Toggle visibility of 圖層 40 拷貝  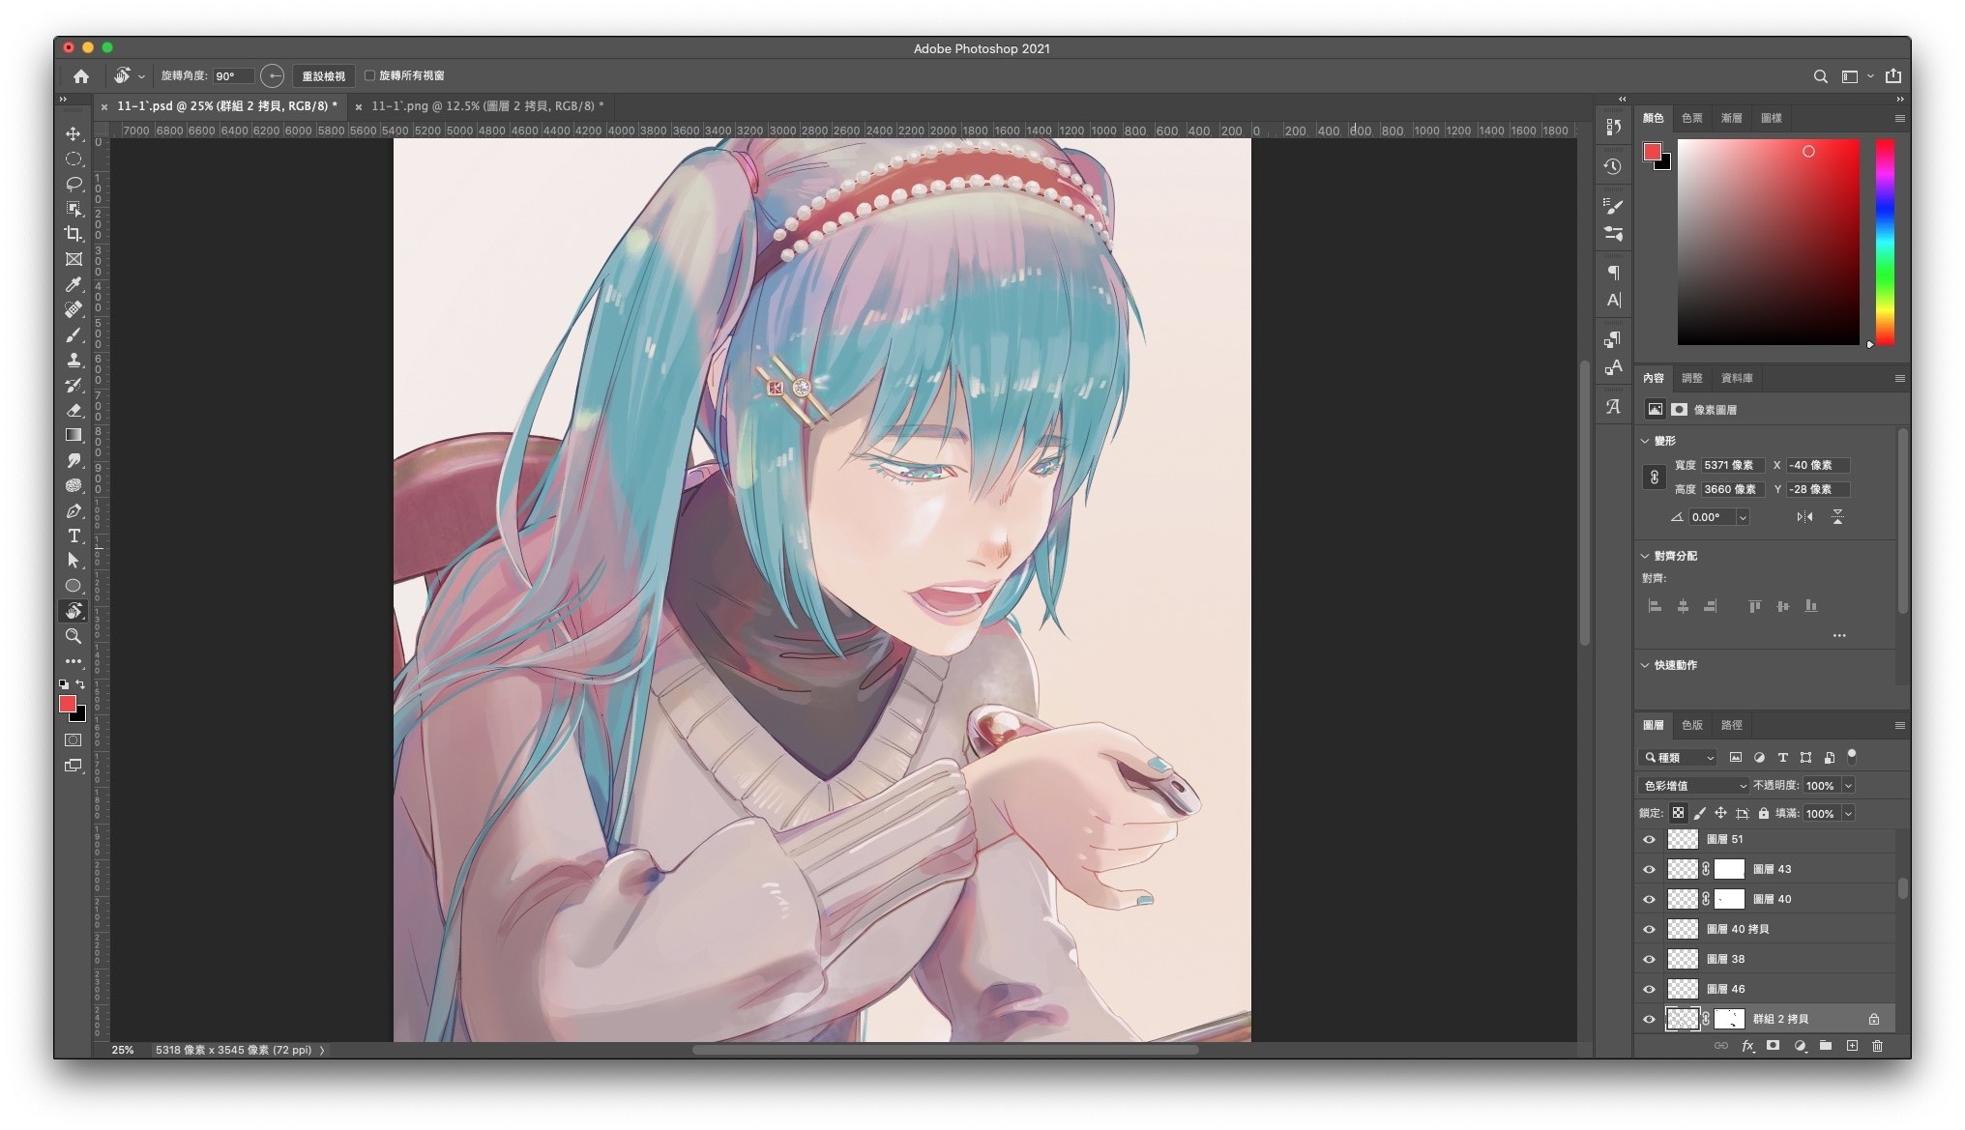pos(1649,929)
